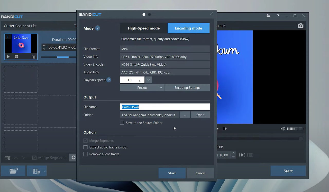Select the Encoding mode tab
329x192 pixels.
[188, 28]
